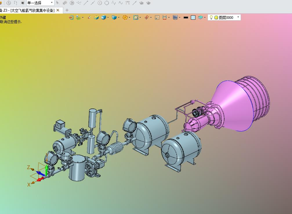Viewport: 292px width, 214px height.
Task: Click the light blue face color swatch
Action: click(193, 17)
